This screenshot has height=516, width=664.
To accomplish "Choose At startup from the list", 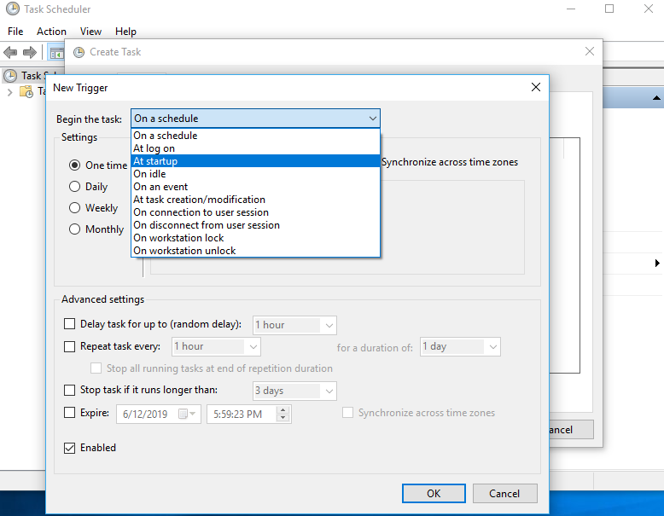I will click(255, 161).
